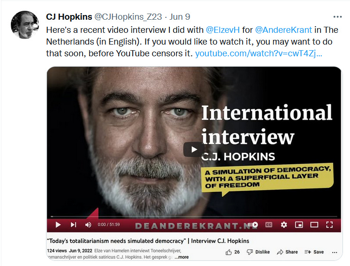
Task: Switch to miniplayer mode icon
Action: [x=299, y=225]
